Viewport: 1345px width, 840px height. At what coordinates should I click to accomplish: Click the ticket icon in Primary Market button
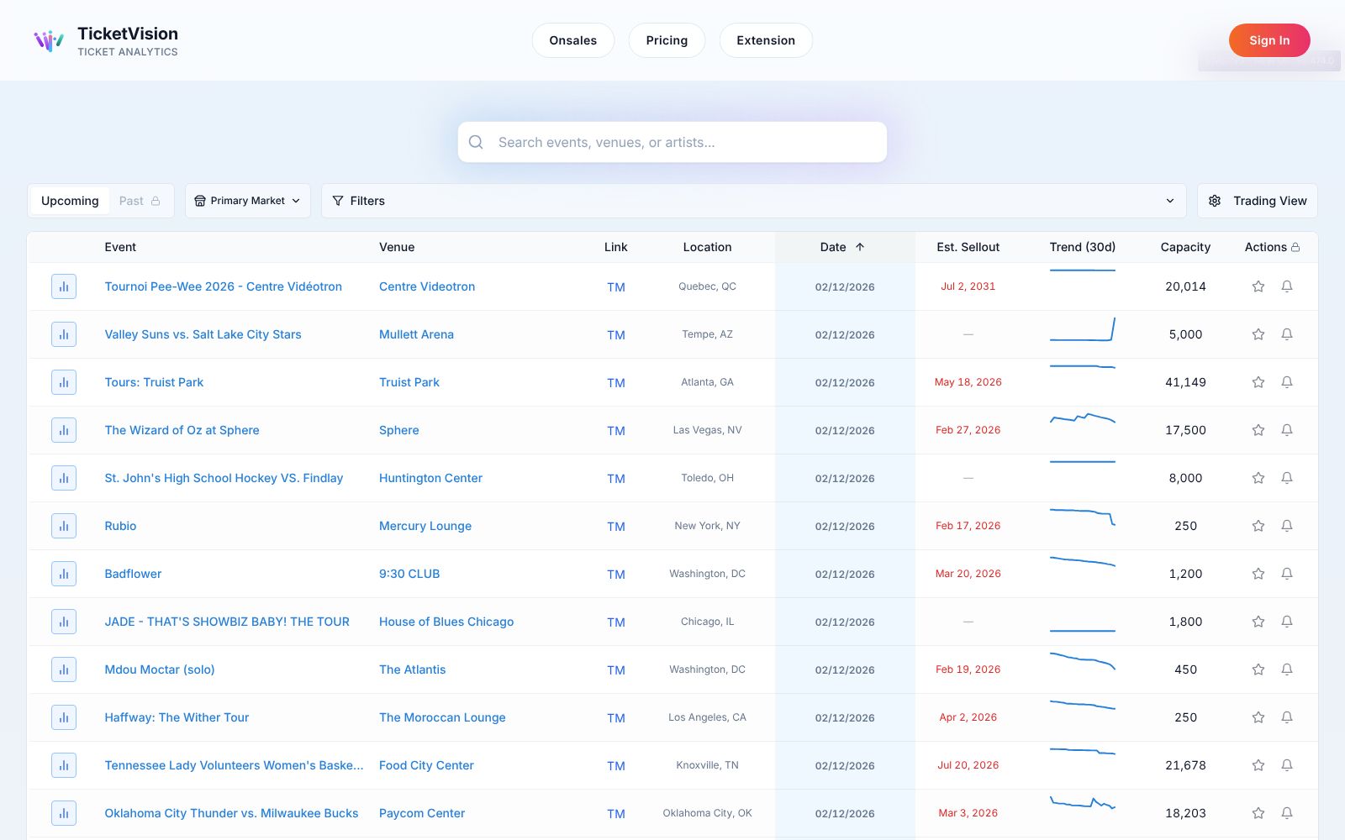coord(199,201)
